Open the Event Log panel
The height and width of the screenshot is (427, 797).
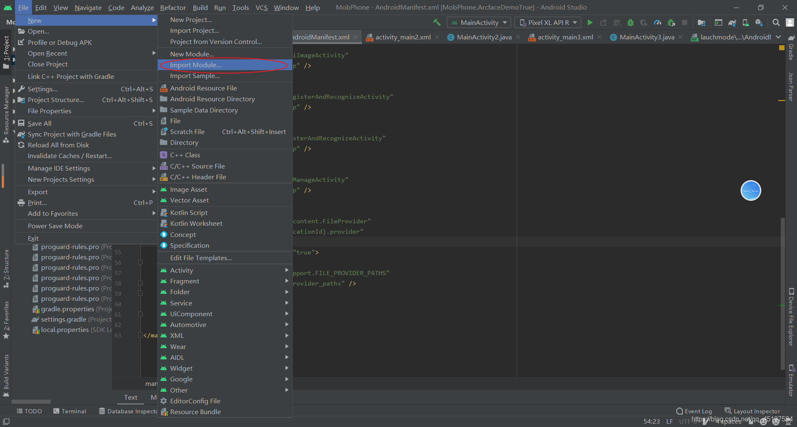coord(694,411)
